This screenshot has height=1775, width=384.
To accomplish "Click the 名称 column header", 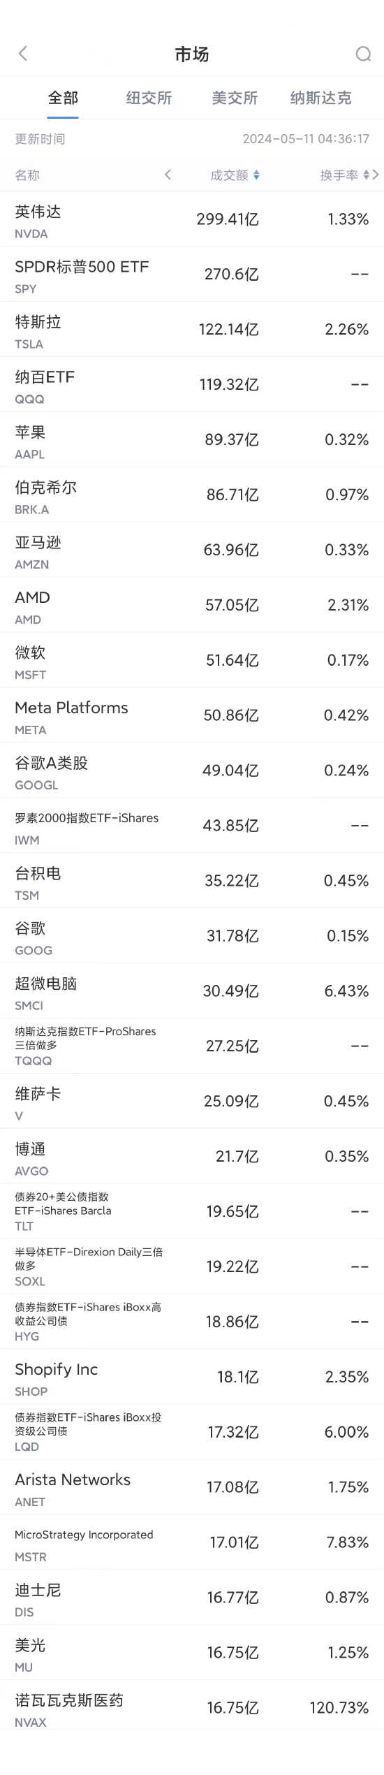I will point(27,175).
